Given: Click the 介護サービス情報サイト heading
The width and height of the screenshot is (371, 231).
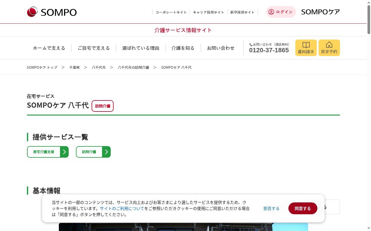Looking at the screenshot, I should (183, 30).
